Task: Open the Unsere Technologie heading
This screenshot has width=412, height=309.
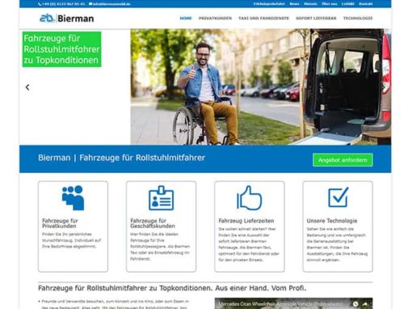Action: [332, 221]
